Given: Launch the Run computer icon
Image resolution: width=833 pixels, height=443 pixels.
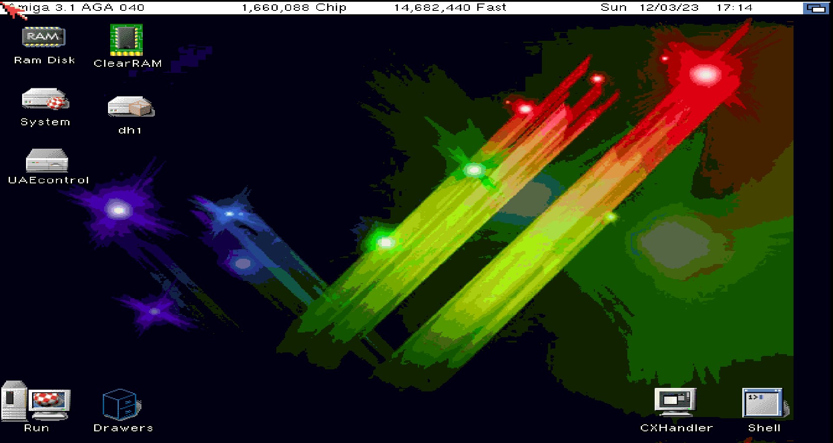Looking at the screenshot, I should pos(36,401).
